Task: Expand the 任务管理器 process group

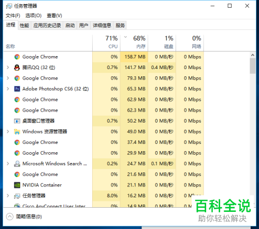Action: point(8,196)
